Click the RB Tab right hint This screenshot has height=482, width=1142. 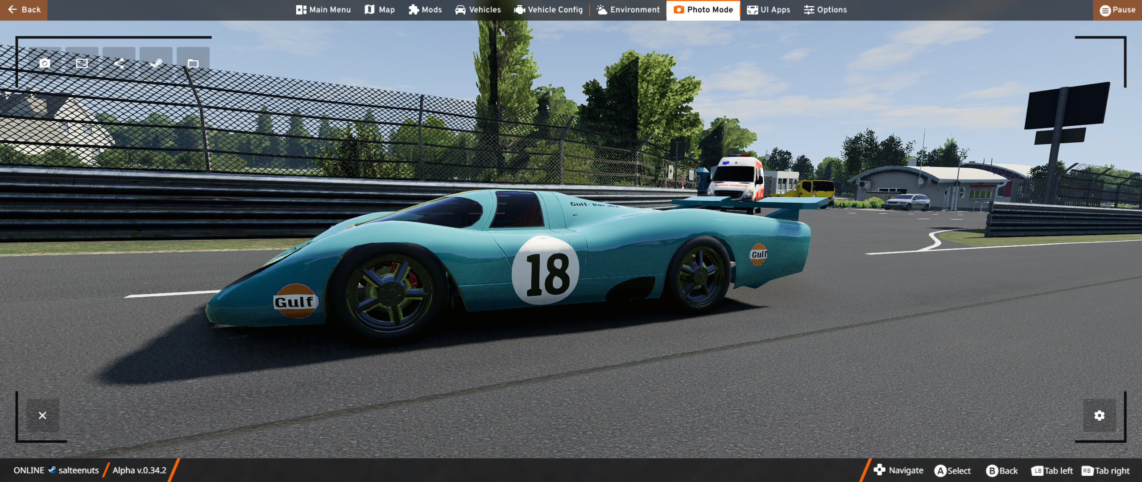coord(1105,471)
